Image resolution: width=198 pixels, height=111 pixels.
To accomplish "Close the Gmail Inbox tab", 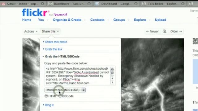I will (x=42, y=4).
